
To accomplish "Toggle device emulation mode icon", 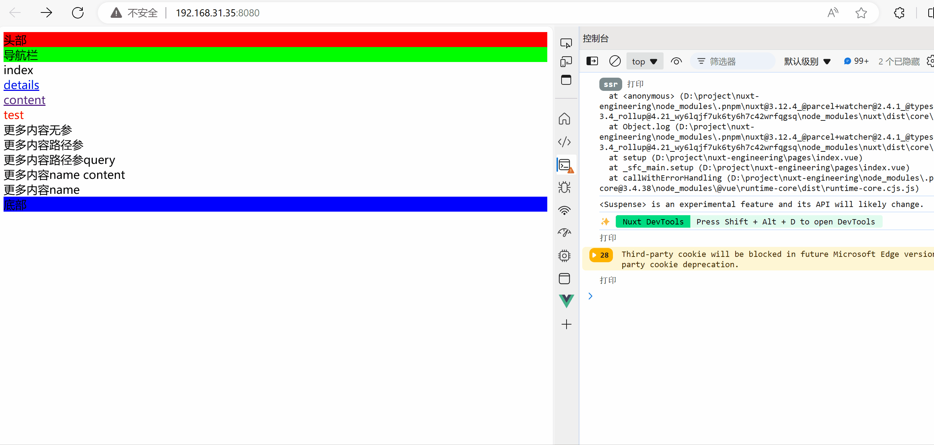I will (565, 62).
